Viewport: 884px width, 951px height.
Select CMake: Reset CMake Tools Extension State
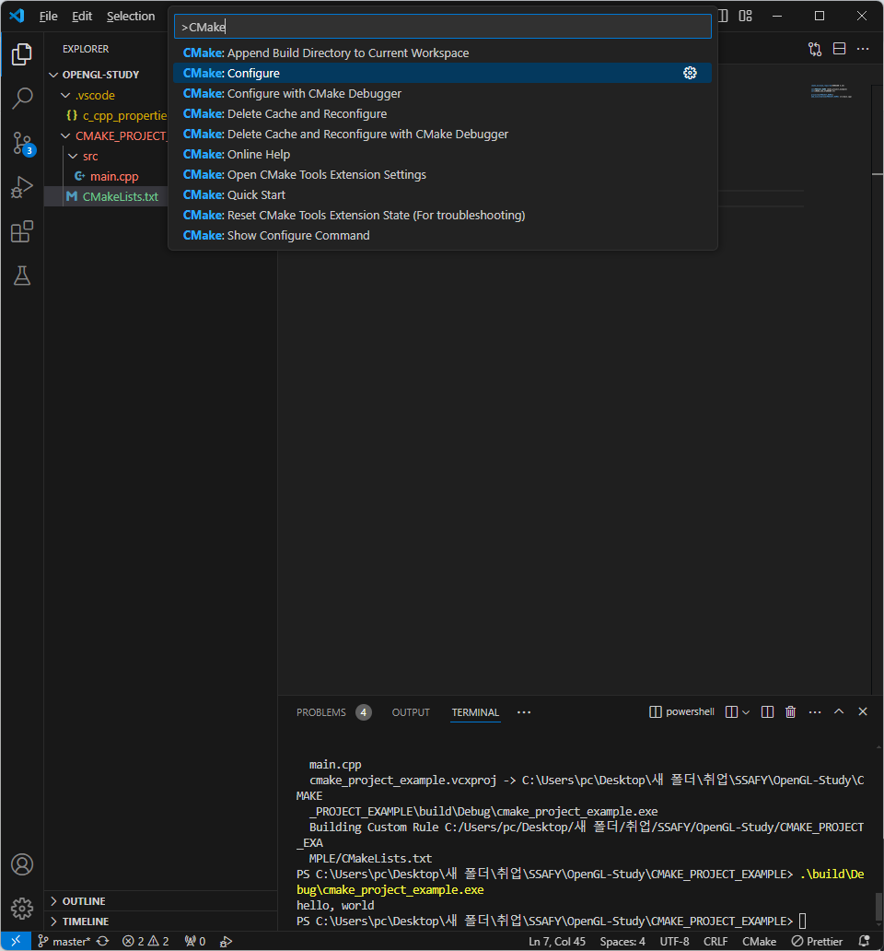point(442,216)
